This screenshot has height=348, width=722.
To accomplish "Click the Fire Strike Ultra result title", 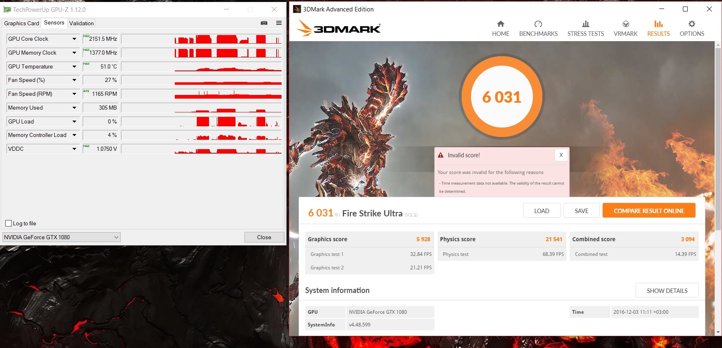I will coord(372,213).
